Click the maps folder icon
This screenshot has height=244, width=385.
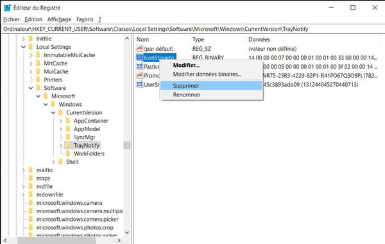click(x=31, y=178)
